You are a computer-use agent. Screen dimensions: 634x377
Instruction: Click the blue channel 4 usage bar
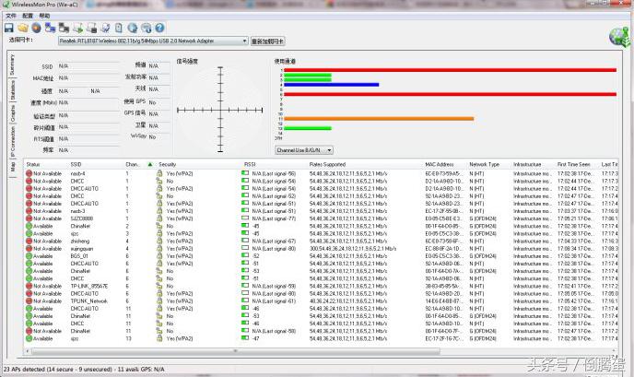pos(331,85)
